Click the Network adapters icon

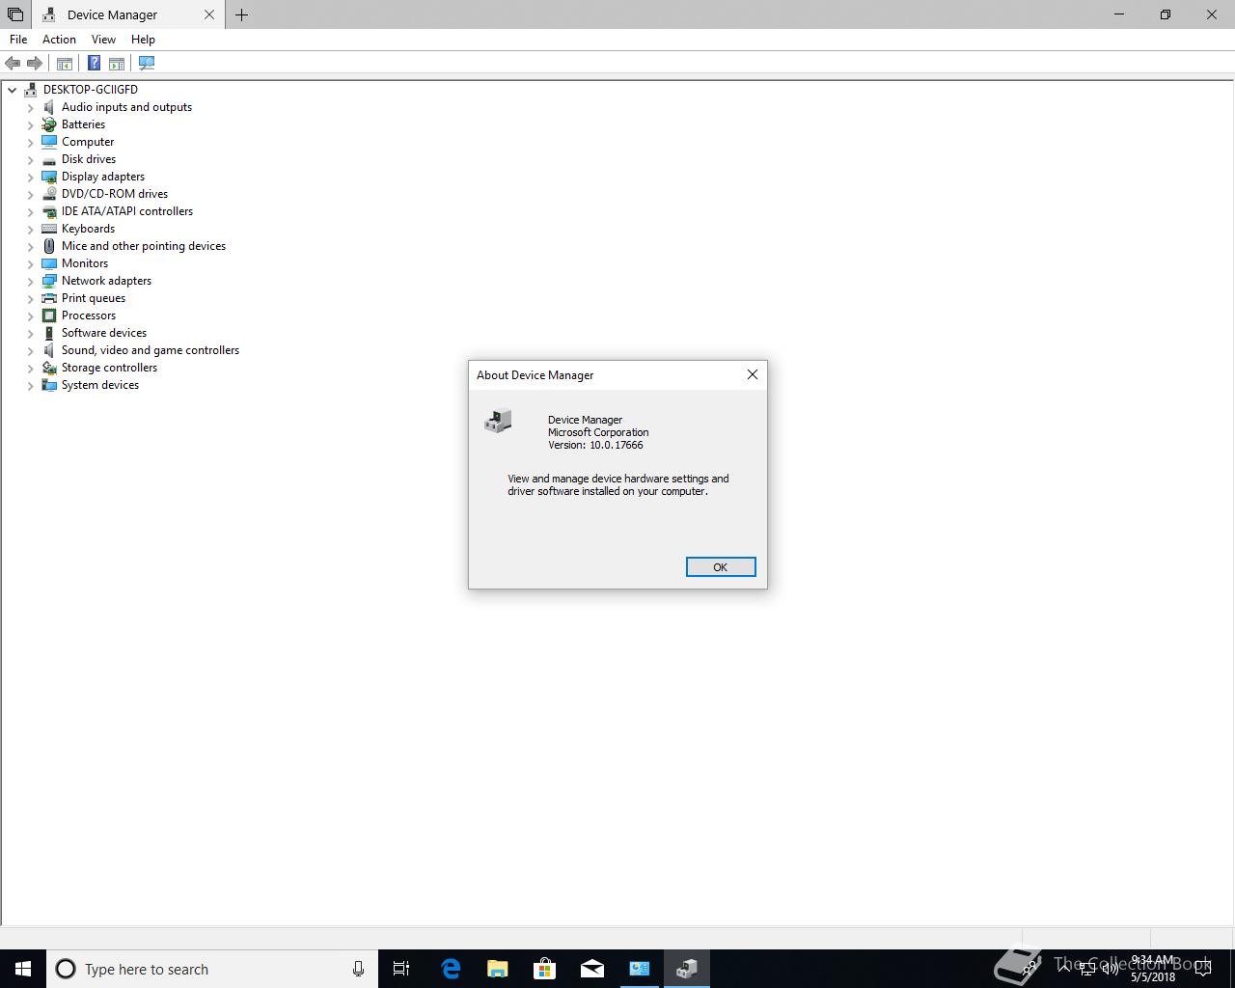click(x=49, y=281)
